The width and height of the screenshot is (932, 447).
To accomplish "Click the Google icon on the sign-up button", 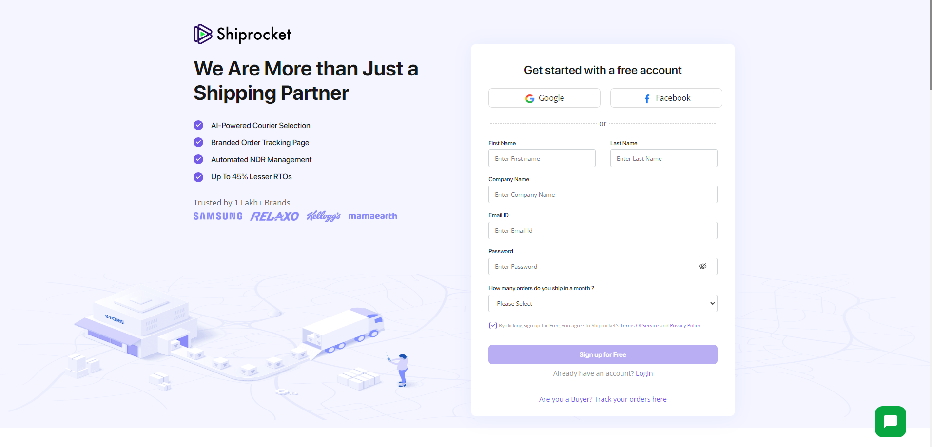I will click(529, 98).
